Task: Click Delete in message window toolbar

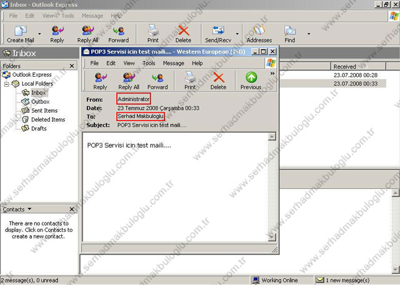Action: click(x=218, y=81)
